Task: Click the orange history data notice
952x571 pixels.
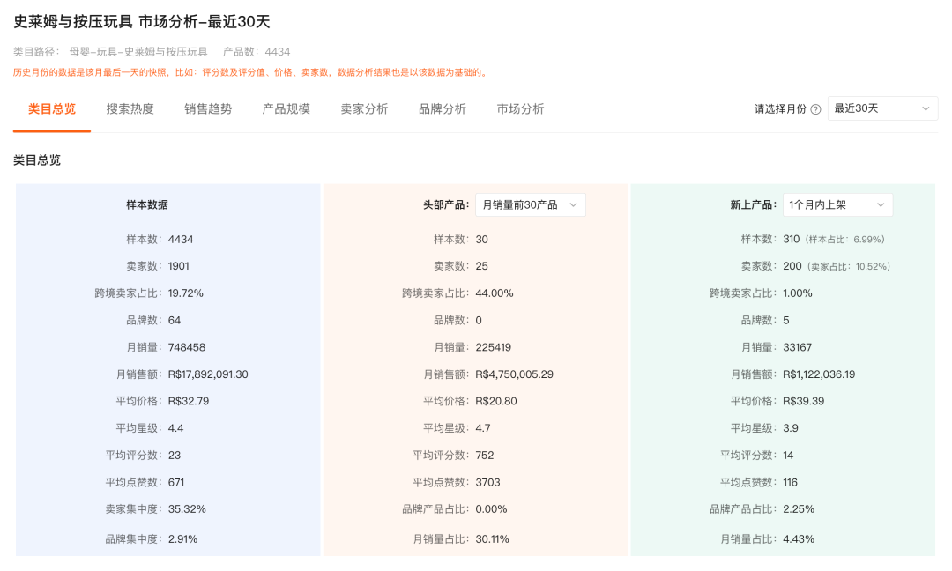Action: click(x=251, y=73)
